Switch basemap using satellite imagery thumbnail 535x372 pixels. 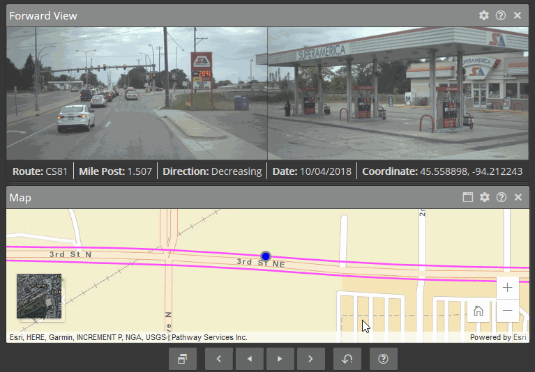coord(39,297)
